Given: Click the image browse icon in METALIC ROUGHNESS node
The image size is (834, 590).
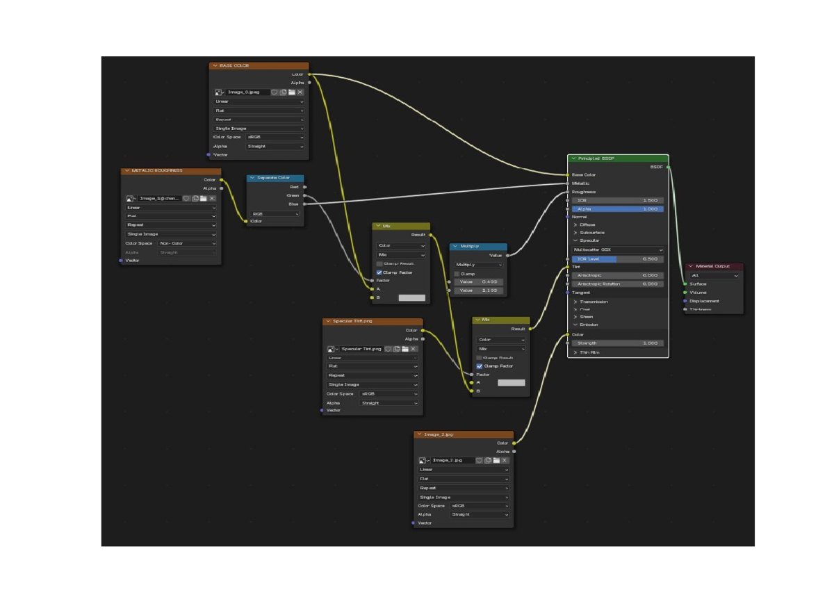Looking at the screenshot, I should tap(131, 198).
